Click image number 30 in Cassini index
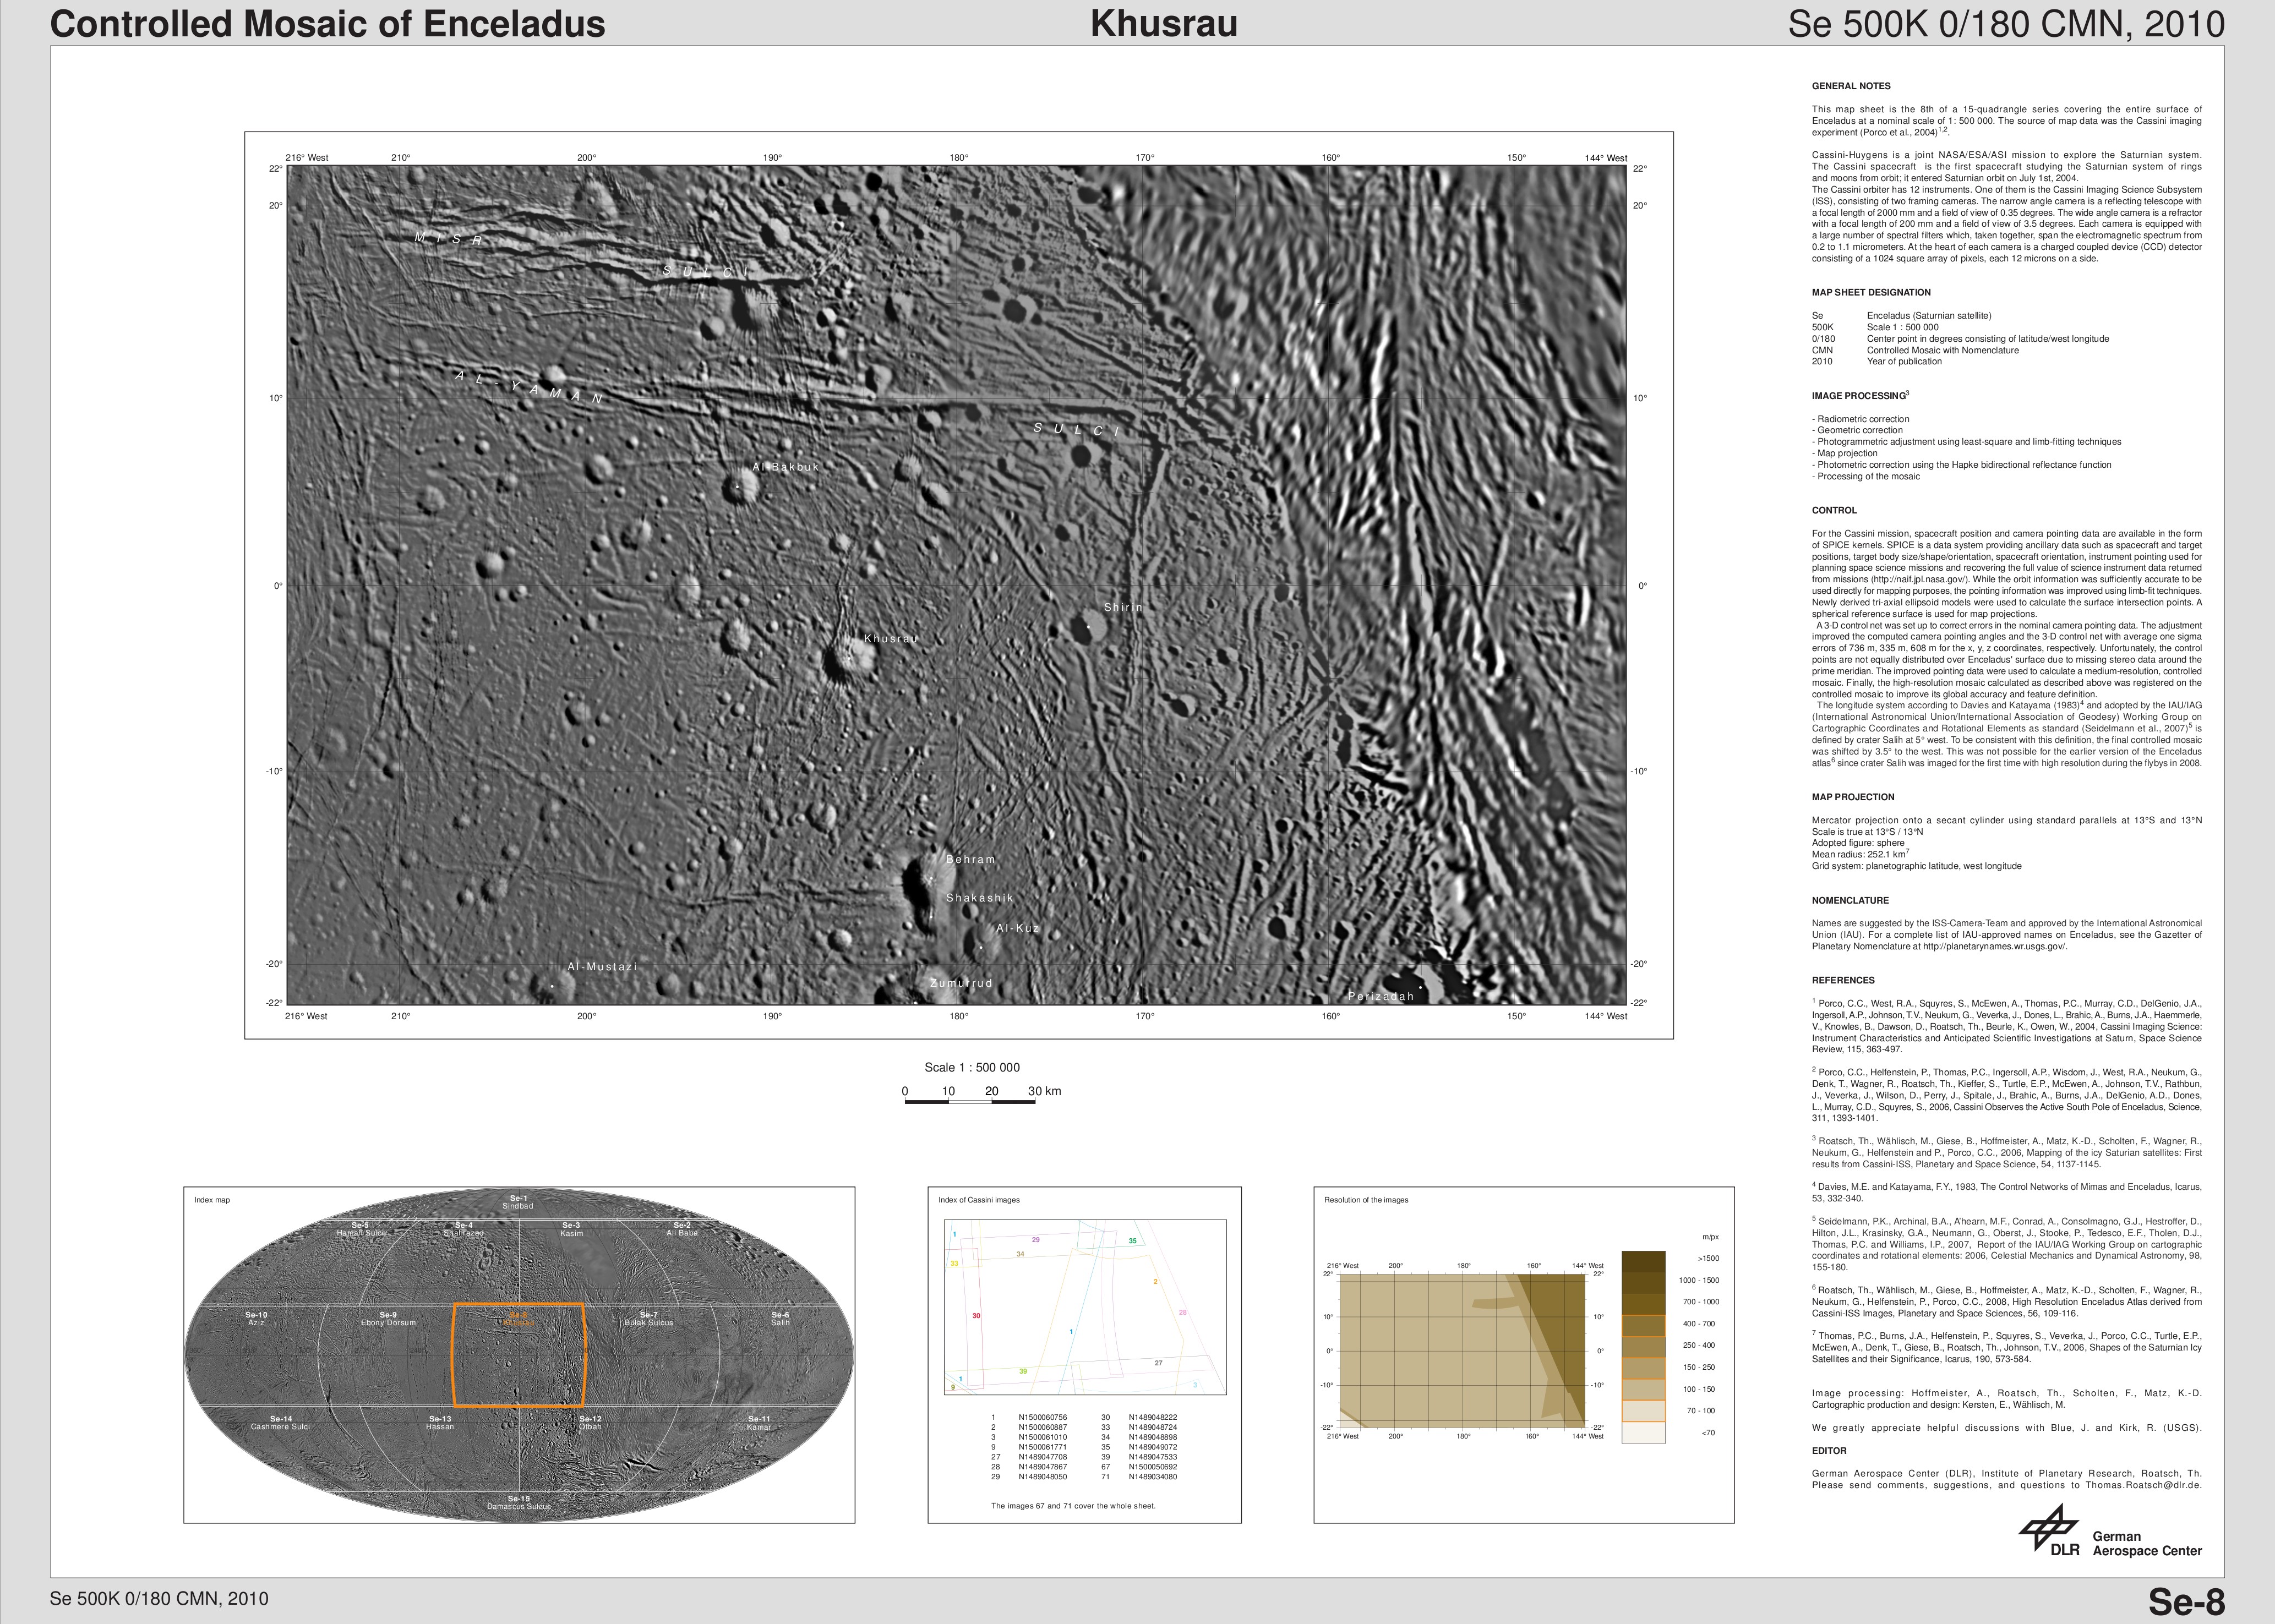This screenshot has width=2275, height=1624. [x=976, y=1316]
